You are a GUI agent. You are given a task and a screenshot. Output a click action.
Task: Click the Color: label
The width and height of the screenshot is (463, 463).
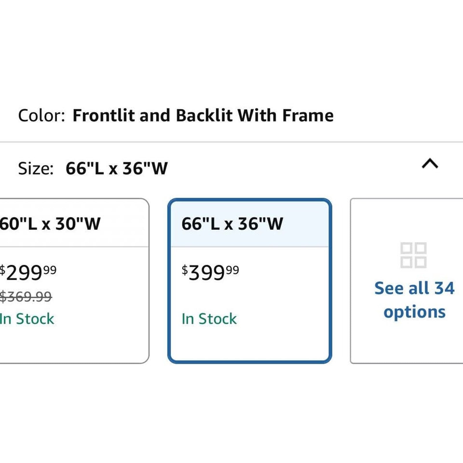[x=42, y=115]
